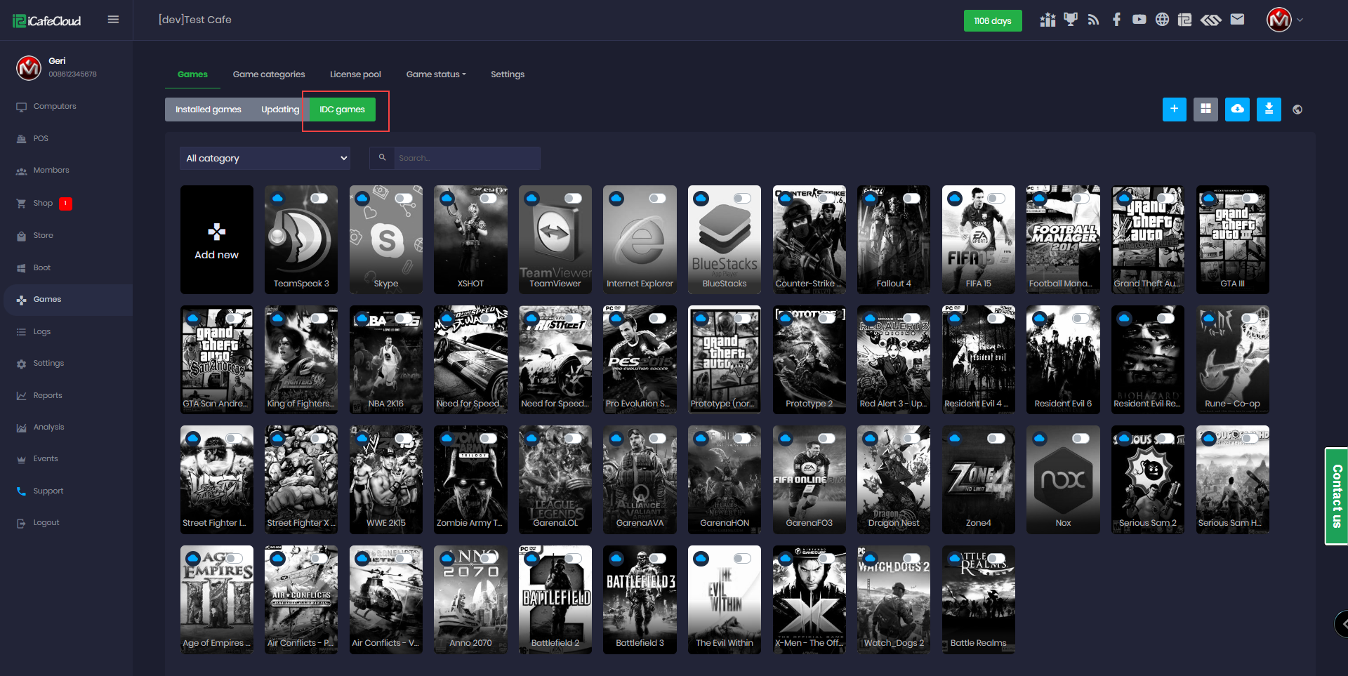The width and height of the screenshot is (1348, 676).
Task: Toggle the BlueStacks switch
Action: (742, 199)
